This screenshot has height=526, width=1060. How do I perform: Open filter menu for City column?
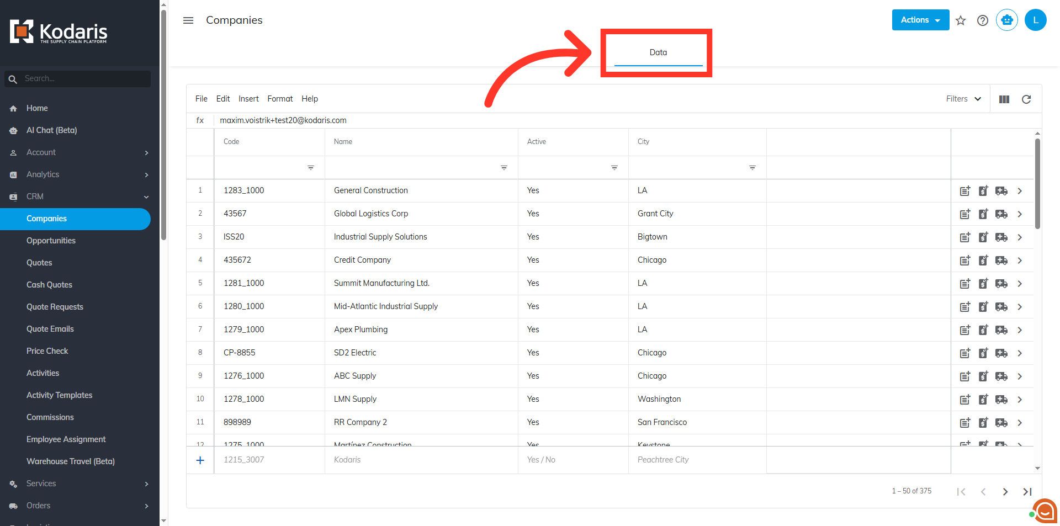click(752, 168)
